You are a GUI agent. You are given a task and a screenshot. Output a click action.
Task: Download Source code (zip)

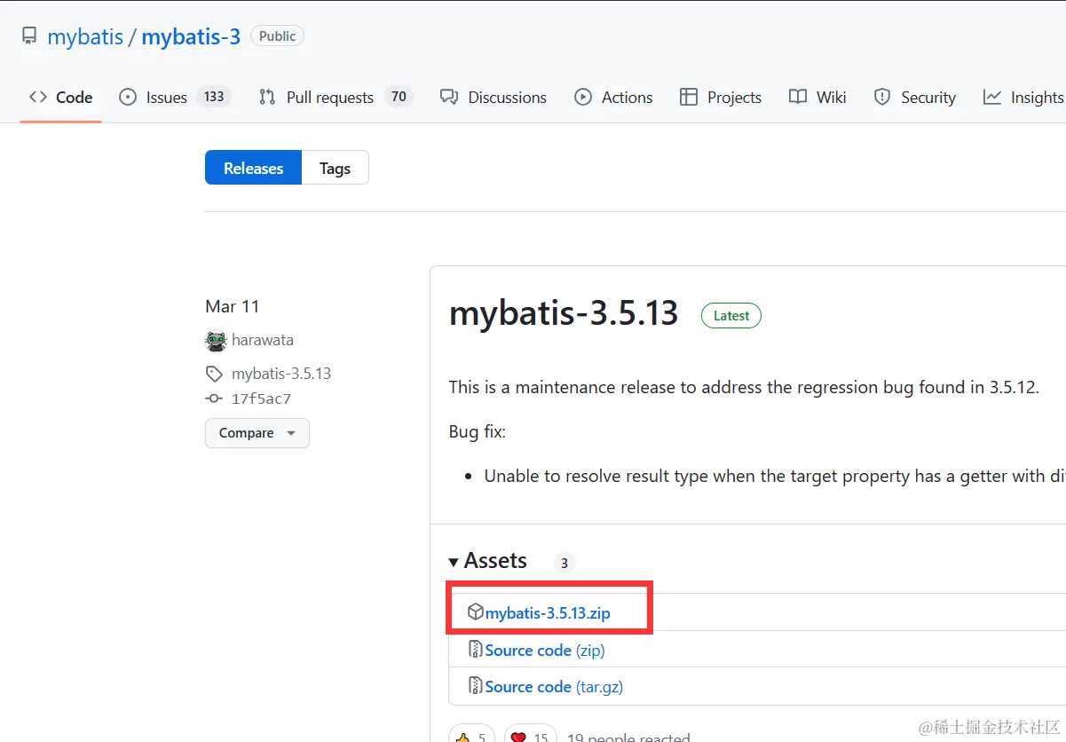point(545,650)
